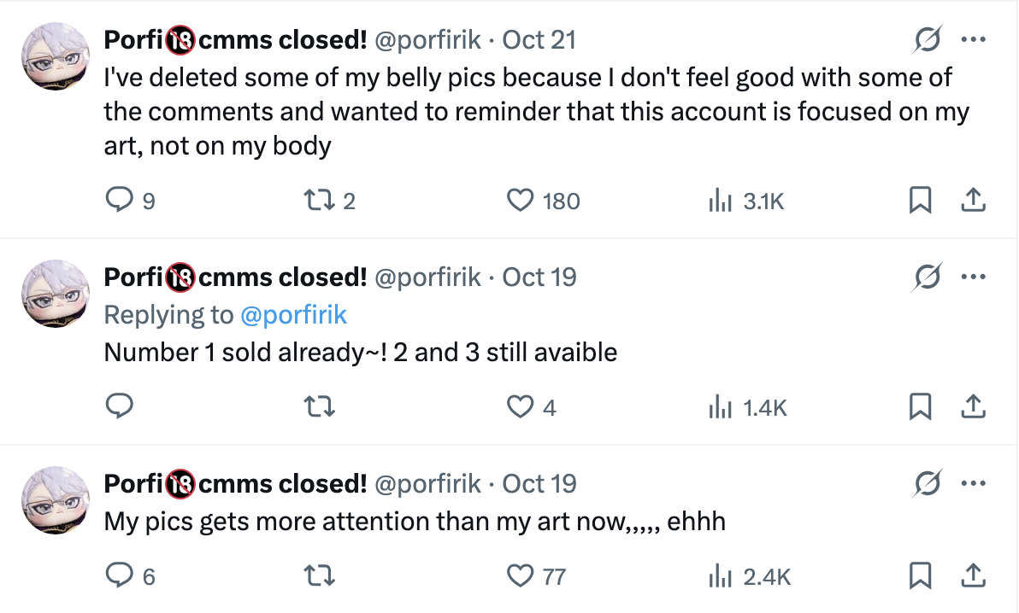
Task: View analytics showing 3.1K views
Action: click(722, 201)
